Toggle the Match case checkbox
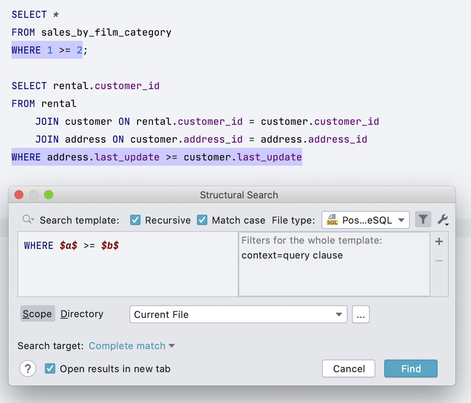Screen dimensions: 471x403 tap(202, 220)
